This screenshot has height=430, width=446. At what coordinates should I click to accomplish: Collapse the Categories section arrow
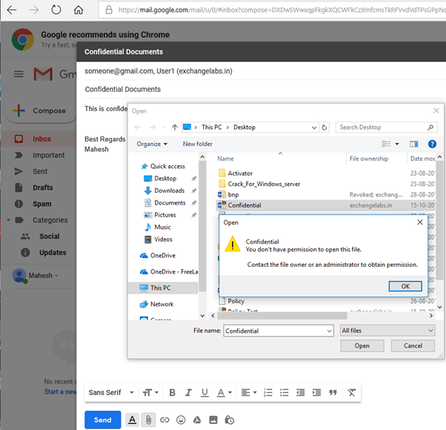point(9,220)
